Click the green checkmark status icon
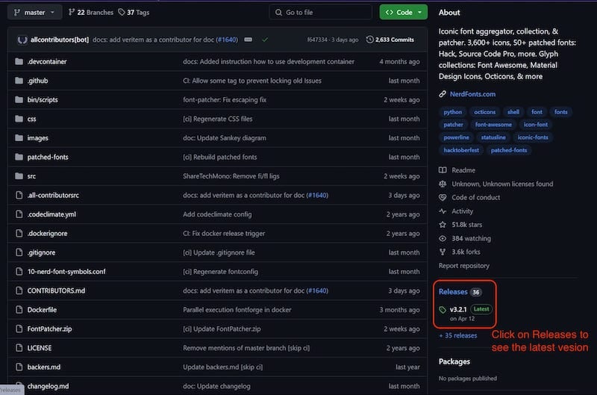The image size is (597, 395). pyautogui.click(x=265, y=40)
